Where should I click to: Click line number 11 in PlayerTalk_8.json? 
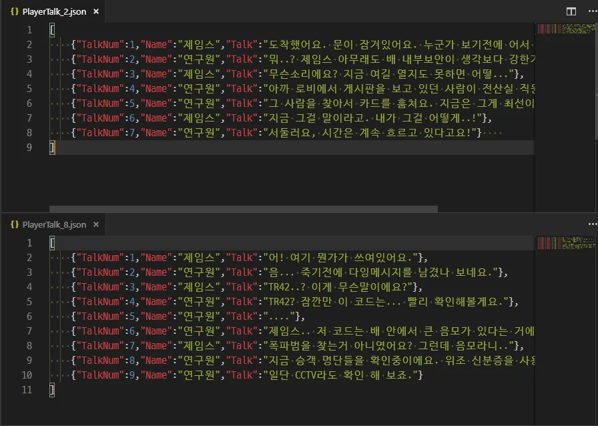[27, 390]
